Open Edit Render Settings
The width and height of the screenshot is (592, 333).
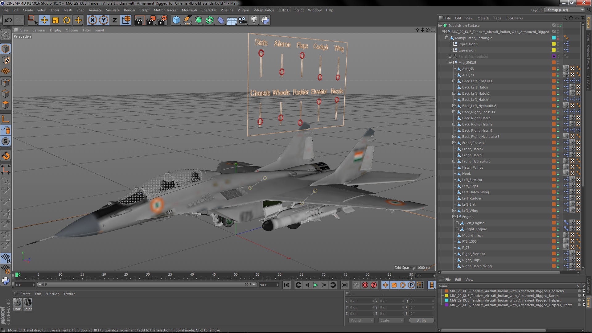[x=162, y=20]
